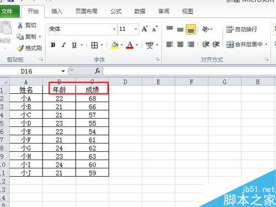Click the phonetic guide (文) icon
The width and height of the screenshot is (276, 207).
coord(150,45)
